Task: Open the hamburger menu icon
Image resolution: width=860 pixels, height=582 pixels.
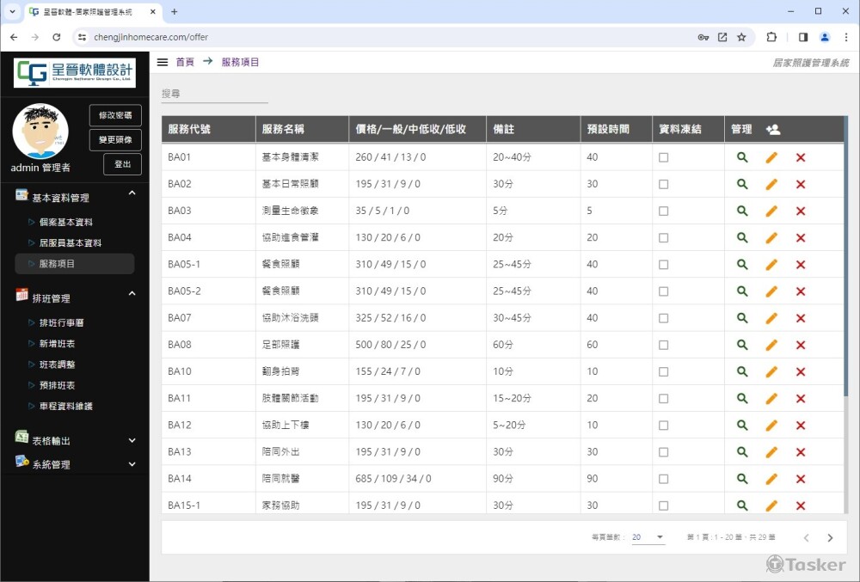Action: (163, 62)
